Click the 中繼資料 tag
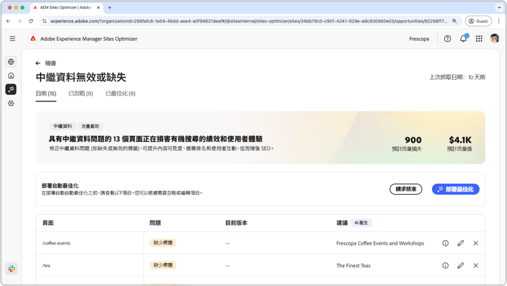This screenshot has height=286, width=507. [x=63, y=126]
